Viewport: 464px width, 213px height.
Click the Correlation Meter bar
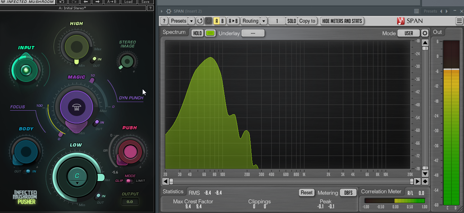[x=395, y=201]
